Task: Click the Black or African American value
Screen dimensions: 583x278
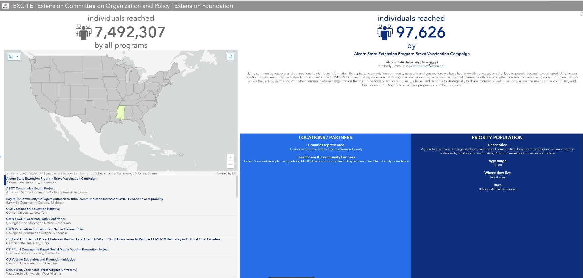Action: (x=498, y=189)
